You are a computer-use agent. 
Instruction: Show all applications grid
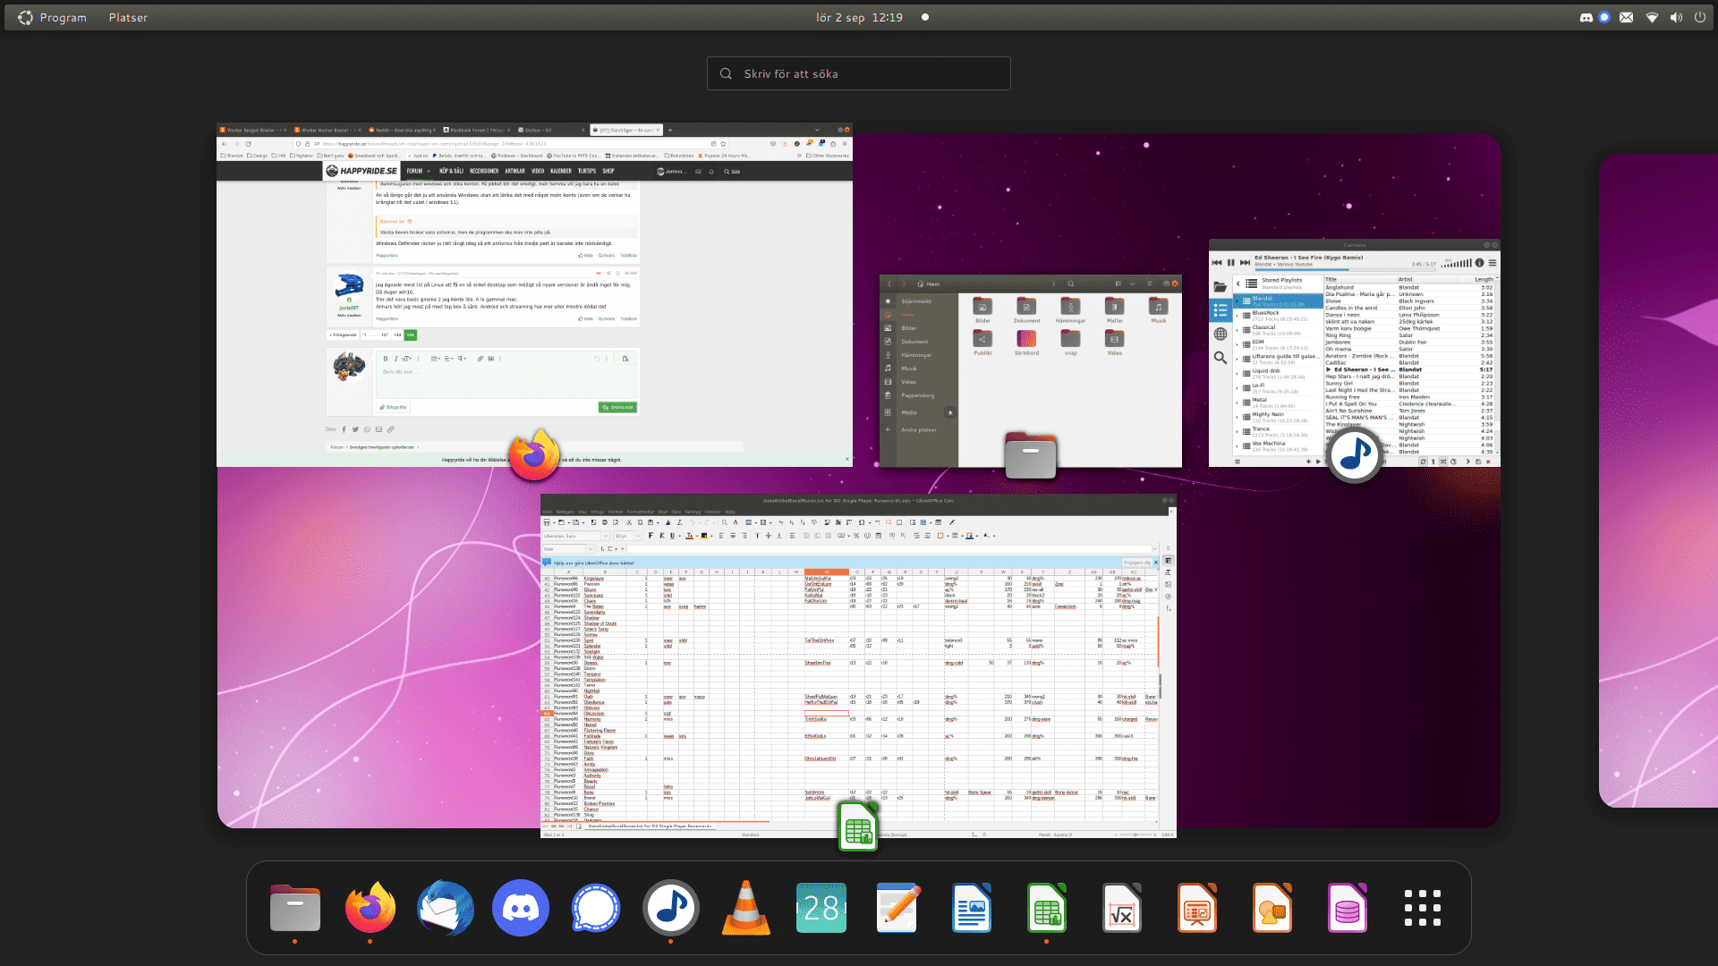tap(1423, 908)
